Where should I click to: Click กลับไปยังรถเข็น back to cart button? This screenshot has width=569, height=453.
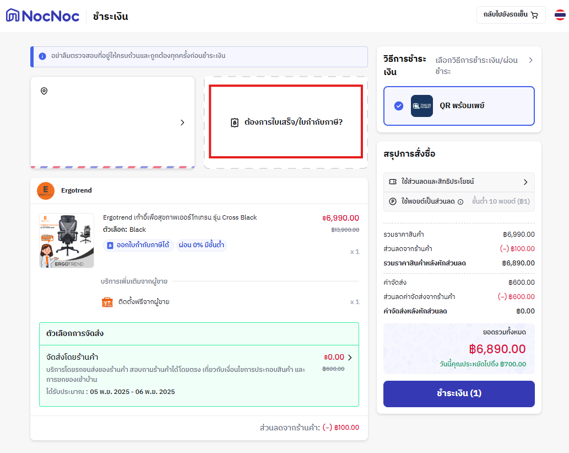(511, 15)
